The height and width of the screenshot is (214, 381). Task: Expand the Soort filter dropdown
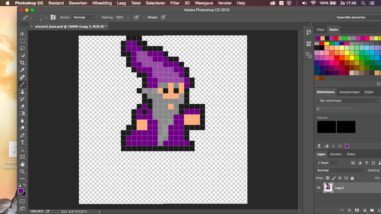328,163
